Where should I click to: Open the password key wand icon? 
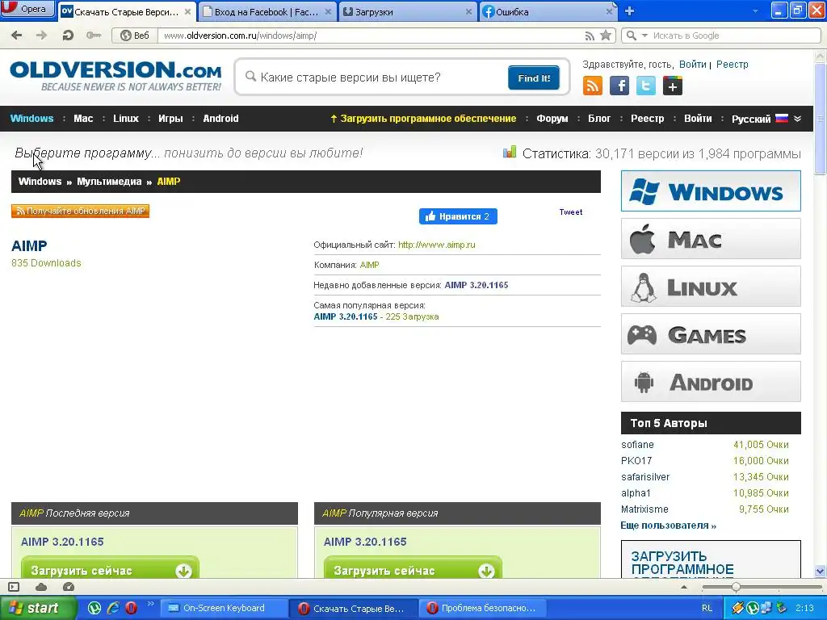pos(94,36)
